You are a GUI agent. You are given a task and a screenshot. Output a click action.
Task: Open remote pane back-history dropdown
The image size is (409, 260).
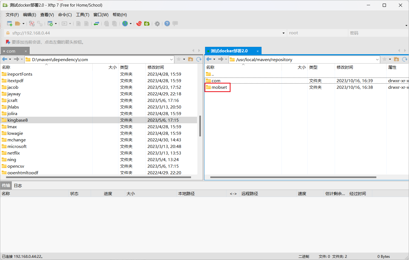tap(214, 59)
